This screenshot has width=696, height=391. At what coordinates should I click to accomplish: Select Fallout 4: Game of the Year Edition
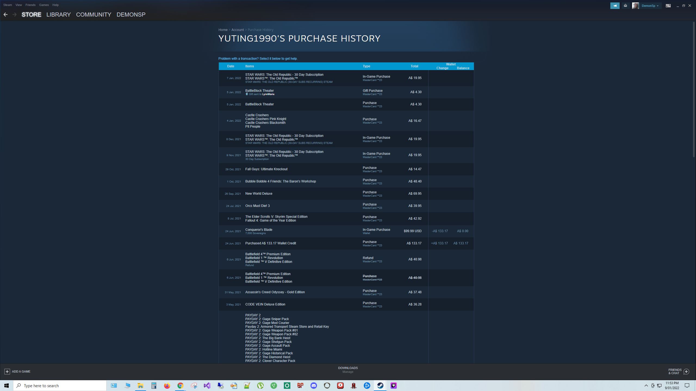click(x=271, y=220)
